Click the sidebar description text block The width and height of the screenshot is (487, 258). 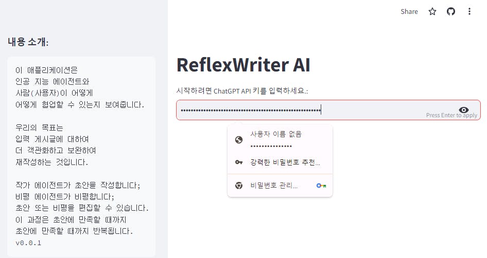[x=82, y=150]
